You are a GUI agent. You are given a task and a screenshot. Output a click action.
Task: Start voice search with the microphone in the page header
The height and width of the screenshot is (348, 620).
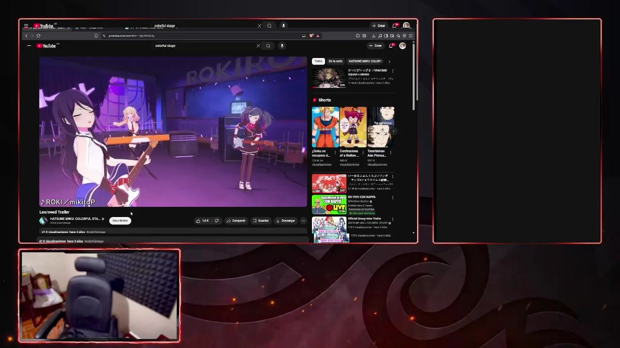pos(282,46)
